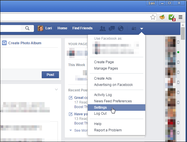Viewport: 187px width, 142px height.
Task: Click Boost link under 'Have yo' post
Action: pos(81,123)
